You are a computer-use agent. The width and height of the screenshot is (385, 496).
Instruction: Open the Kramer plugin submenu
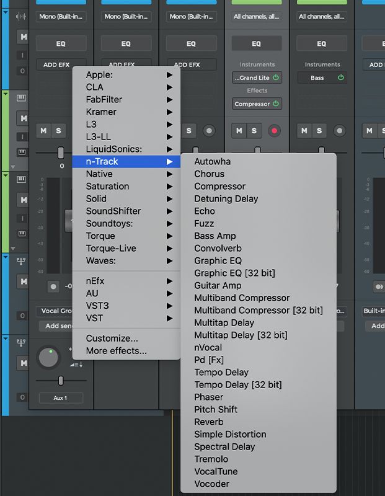tap(126, 112)
